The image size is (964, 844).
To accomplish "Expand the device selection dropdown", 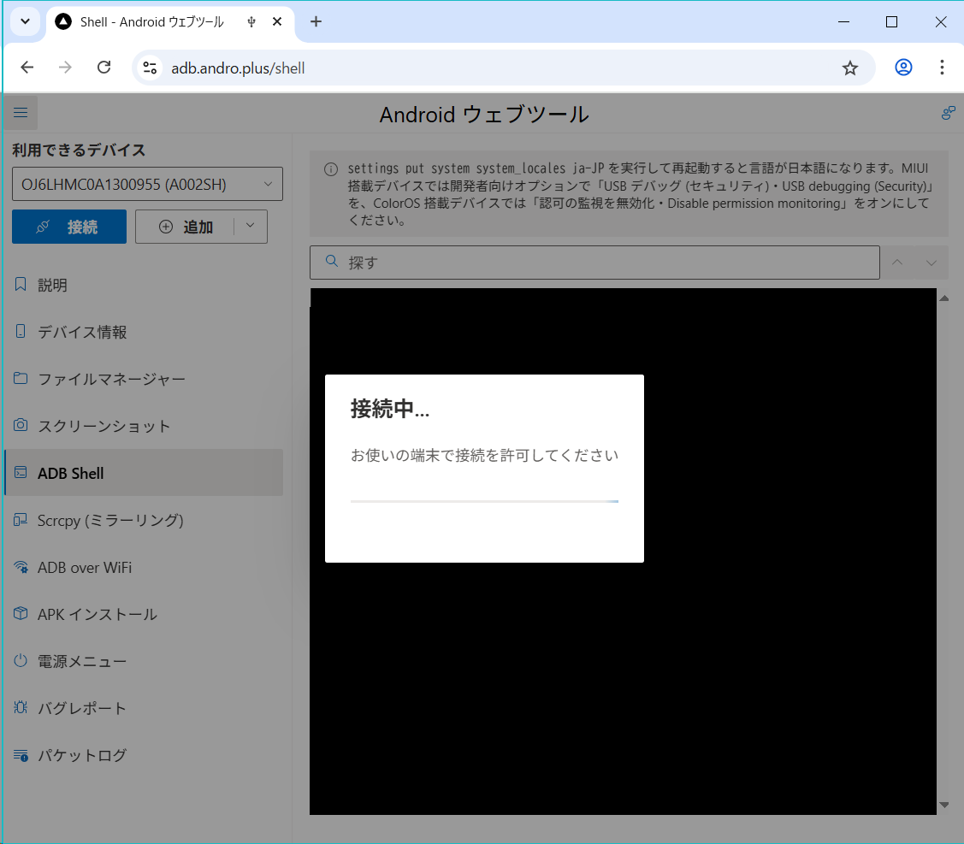I will pos(268,184).
